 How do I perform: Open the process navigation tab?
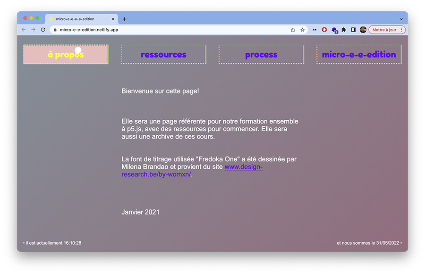pos(261,54)
